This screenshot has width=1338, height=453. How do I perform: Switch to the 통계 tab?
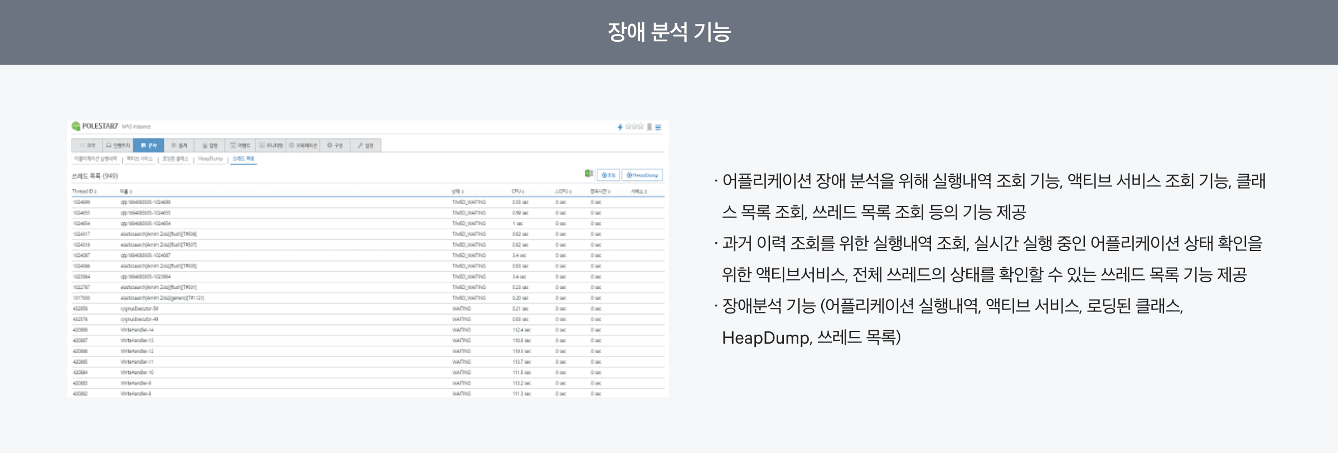(179, 146)
